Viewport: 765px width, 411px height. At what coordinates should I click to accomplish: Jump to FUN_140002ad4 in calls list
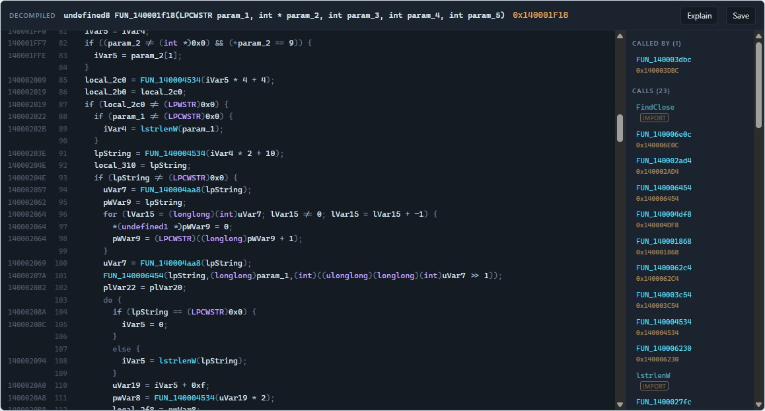(x=663, y=161)
